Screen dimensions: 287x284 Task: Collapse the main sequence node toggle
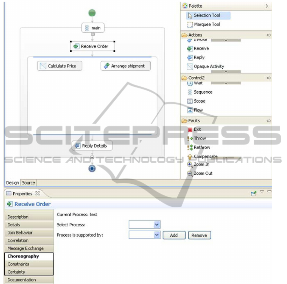[x=92, y=34]
